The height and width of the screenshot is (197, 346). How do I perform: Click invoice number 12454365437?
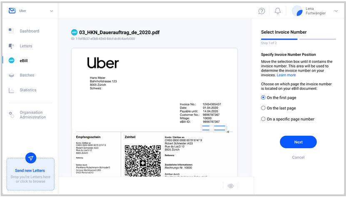(x=212, y=104)
